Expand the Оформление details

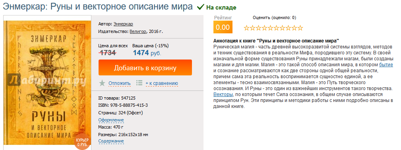pos(111,120)
